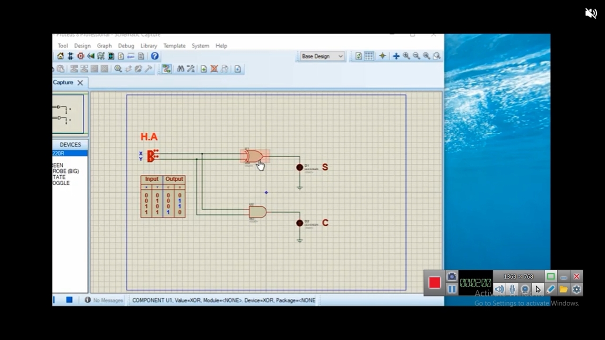Click the binoculars search icon
The image size is (605, 340).
181,69
